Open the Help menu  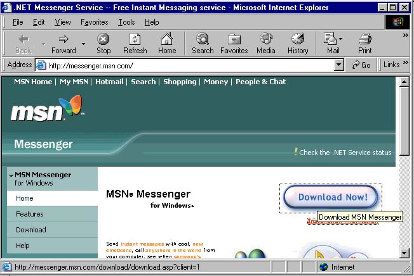(x=152, y=22)
